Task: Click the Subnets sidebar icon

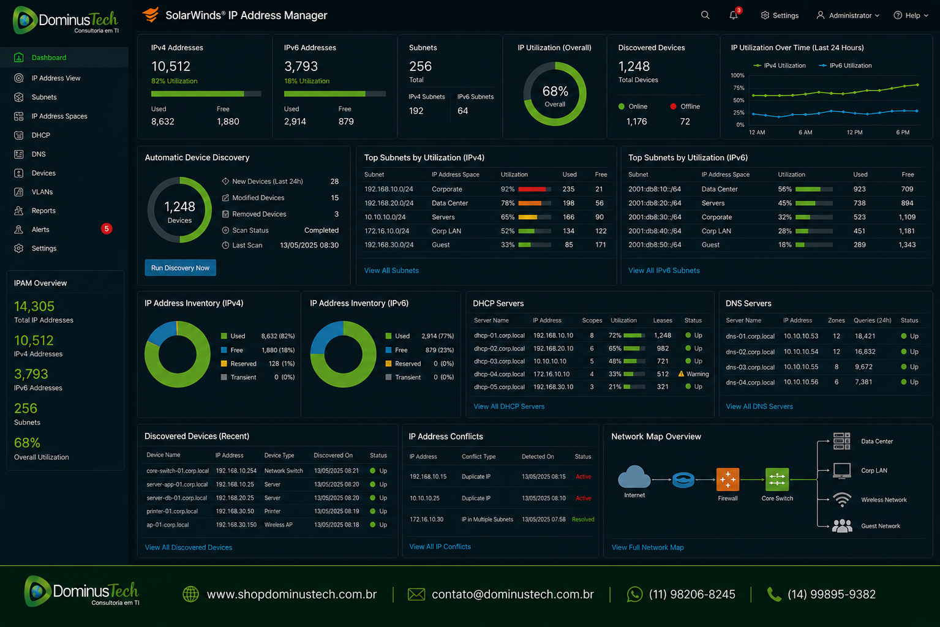Action: click(19, 97)
